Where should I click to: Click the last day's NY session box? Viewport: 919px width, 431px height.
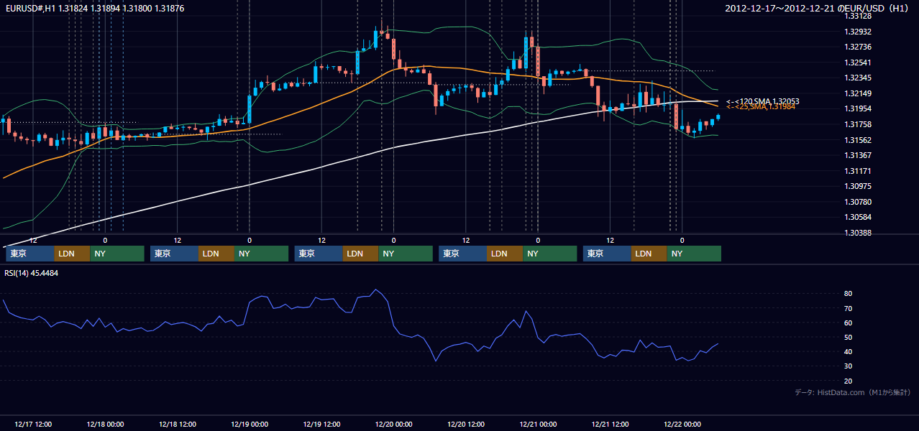click(x=694, y=254)
